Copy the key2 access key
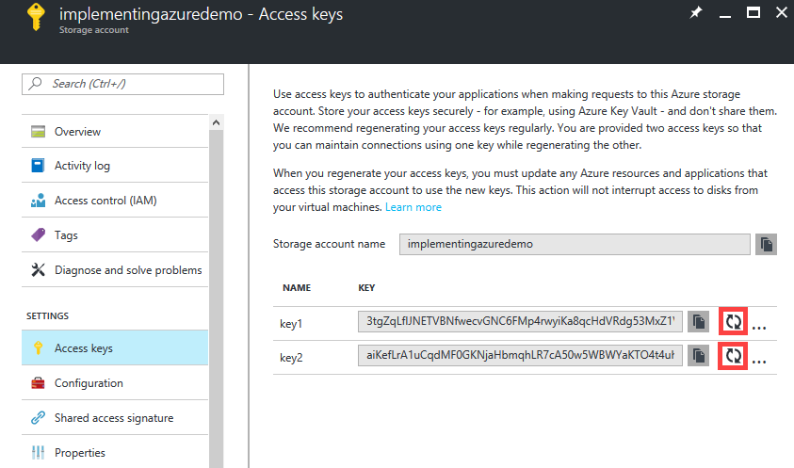This screenshot has height=468, width=794. (x=698, y=356)
